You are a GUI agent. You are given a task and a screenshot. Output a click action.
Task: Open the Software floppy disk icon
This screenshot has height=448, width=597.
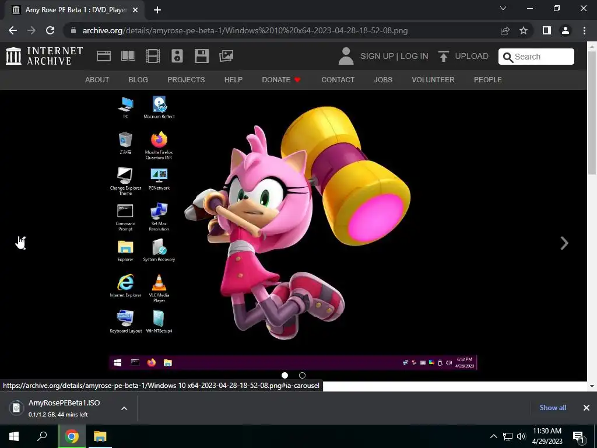coord(201,56)
